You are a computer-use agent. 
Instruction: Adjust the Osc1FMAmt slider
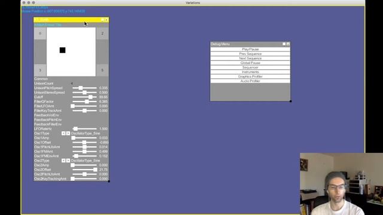point(84,152)
